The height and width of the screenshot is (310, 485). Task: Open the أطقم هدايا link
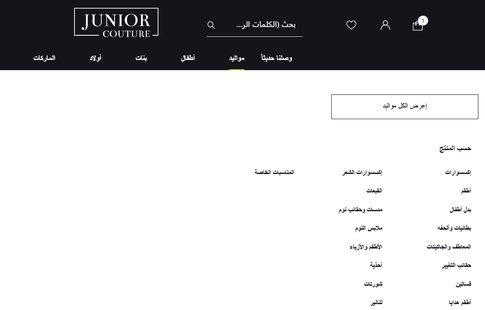[x=460, y=303]
